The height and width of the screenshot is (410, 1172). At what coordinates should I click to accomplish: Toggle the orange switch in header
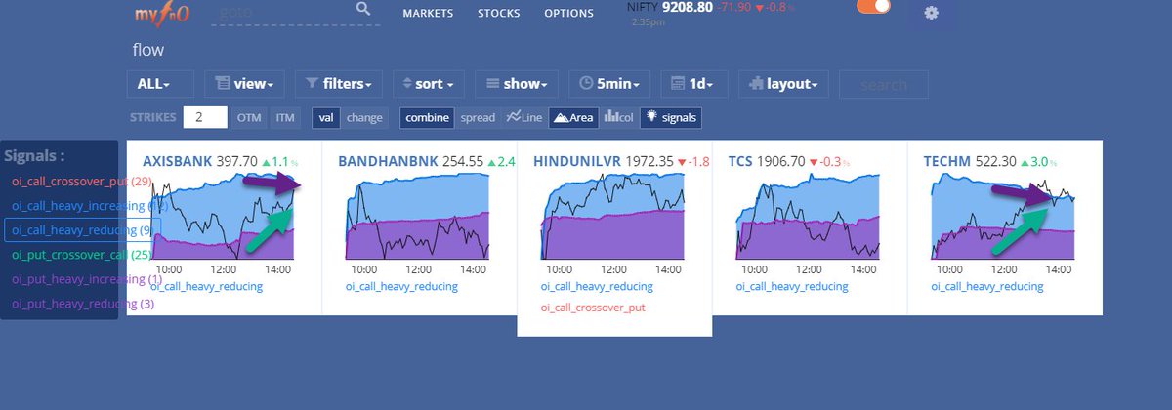pyautogui.click(x=873, y=6)
